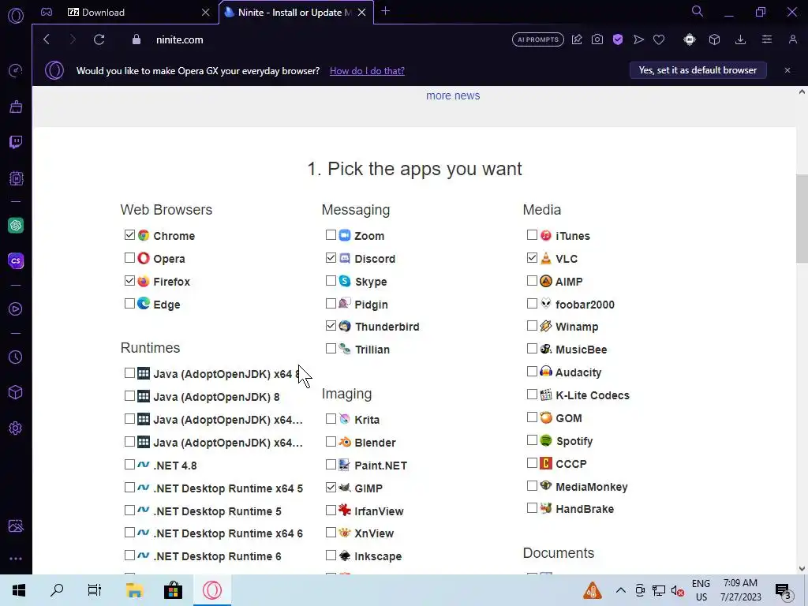Click the Send flow arrow icon
The image size is (808, 606).
tap(638, 39)
